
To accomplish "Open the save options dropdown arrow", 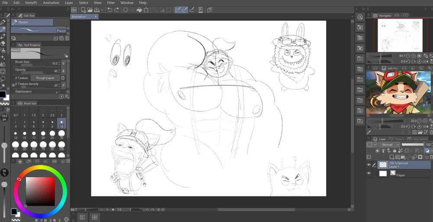I will (102, 10).
